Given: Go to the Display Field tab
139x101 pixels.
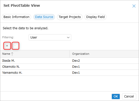Looking at the screenshot, I should (95, 17).
